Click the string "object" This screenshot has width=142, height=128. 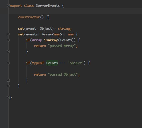tap(76, 63)
